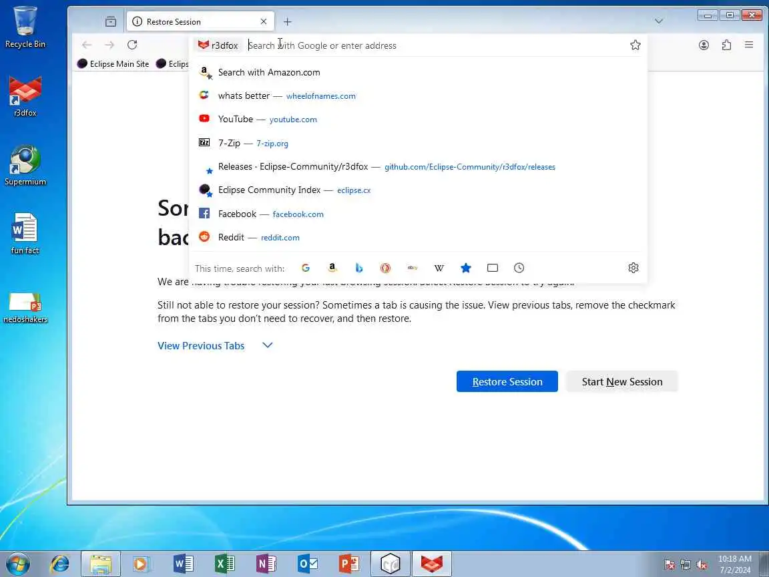769x577 pixels.
Task: Search this time with eBay icon
Action: point(413,268)
